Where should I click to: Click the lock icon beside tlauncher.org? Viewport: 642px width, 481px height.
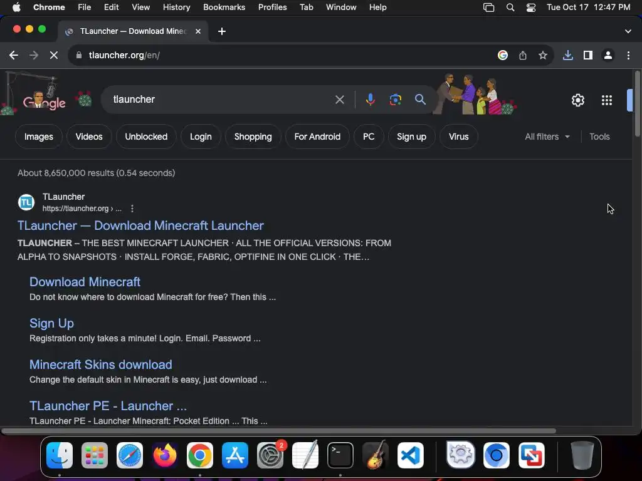(79, 55)
